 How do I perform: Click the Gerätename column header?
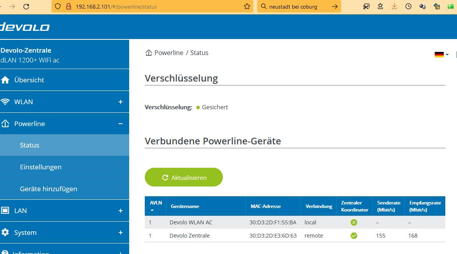point(206,206)
